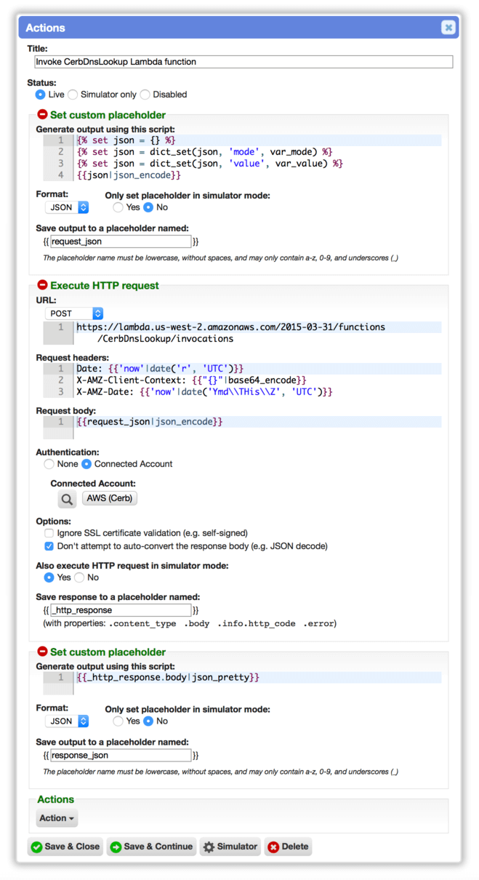
Task: Remove the Set custom placeholder action for response_json
Action: tap(42, 652)
